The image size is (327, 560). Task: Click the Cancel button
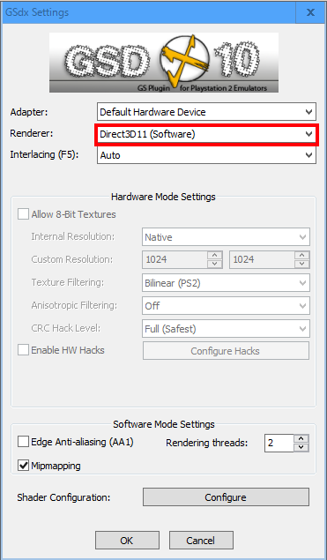point(201,540)
